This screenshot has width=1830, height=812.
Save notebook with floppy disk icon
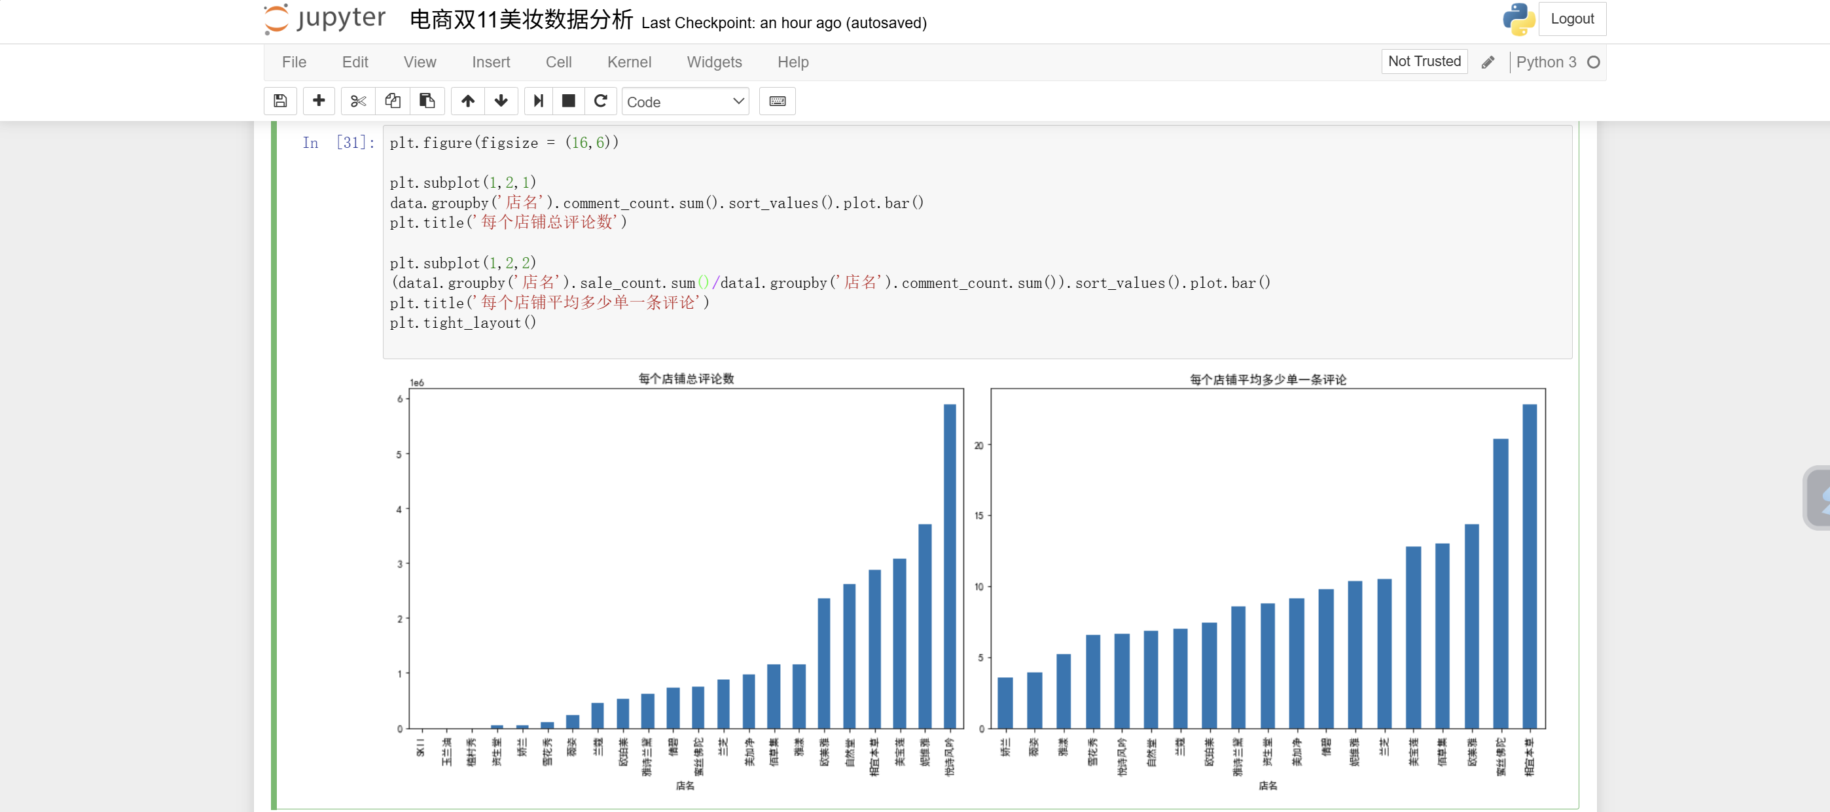coord(280,101)
